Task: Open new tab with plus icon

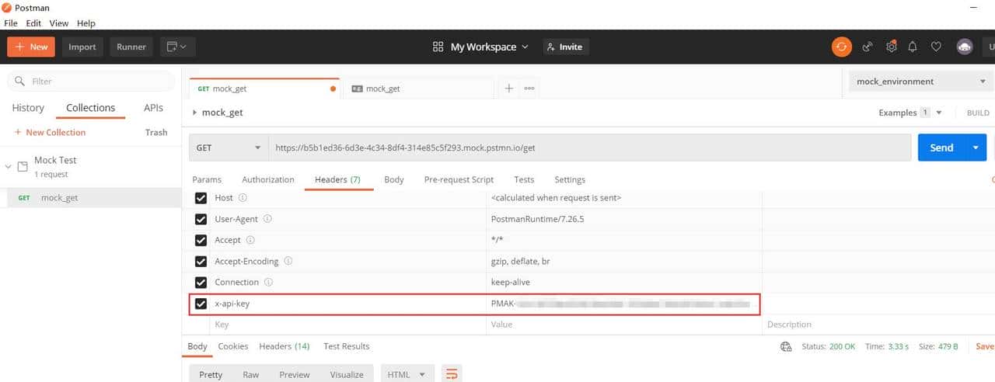Action: pos(509,89)
